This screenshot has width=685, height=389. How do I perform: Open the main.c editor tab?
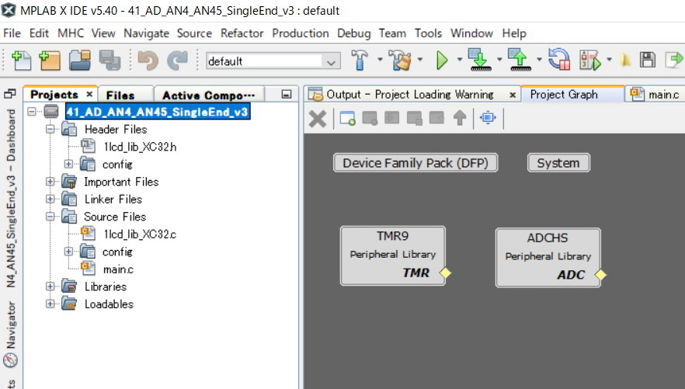click(x=655, y=94)
